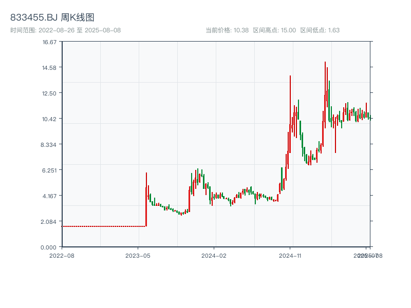411x308 pixels.
Task: Click the first large red candle after 2023-05
Action: [x=146, y=199]
